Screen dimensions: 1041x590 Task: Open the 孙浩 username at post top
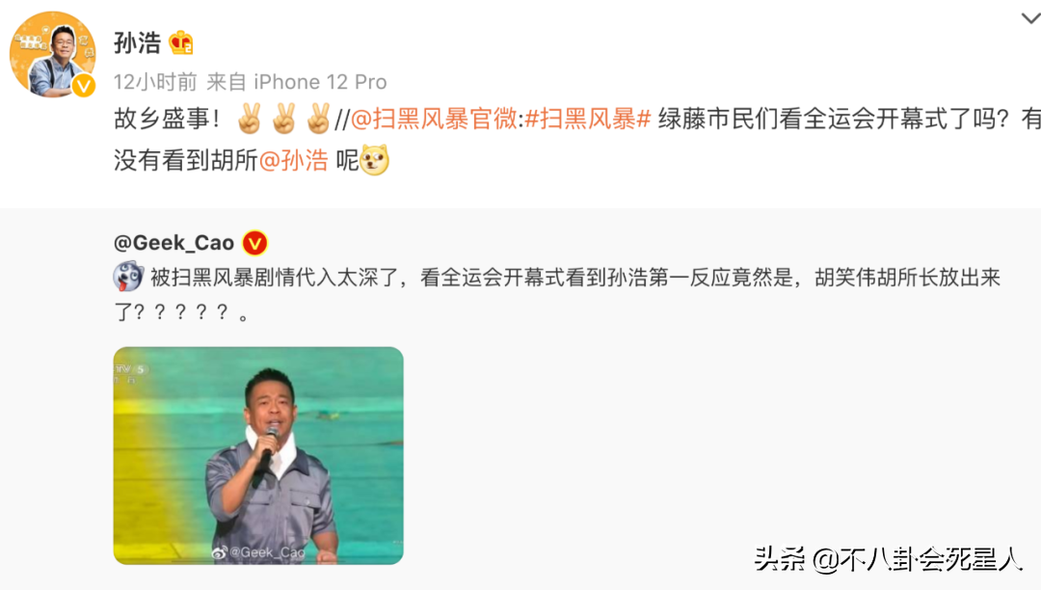pos(138,43)
